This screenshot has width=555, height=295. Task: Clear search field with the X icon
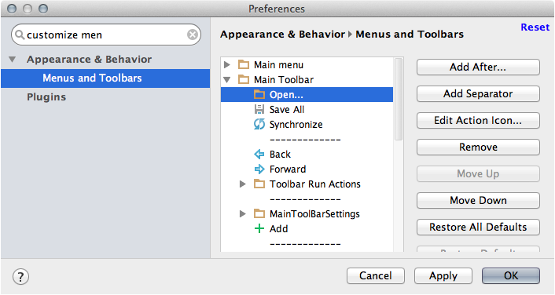point(193,35)
